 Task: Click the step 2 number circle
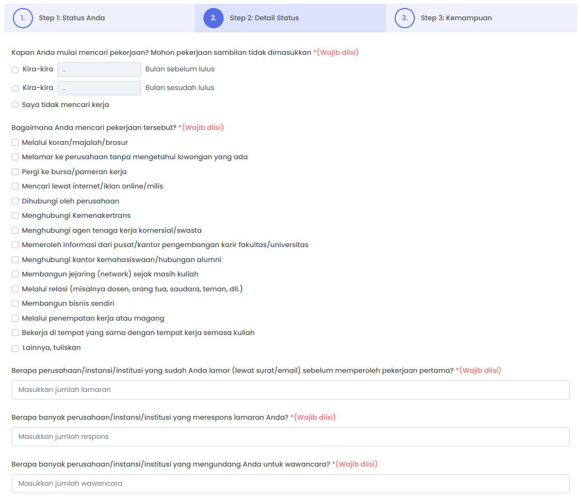tap(214, 18)
